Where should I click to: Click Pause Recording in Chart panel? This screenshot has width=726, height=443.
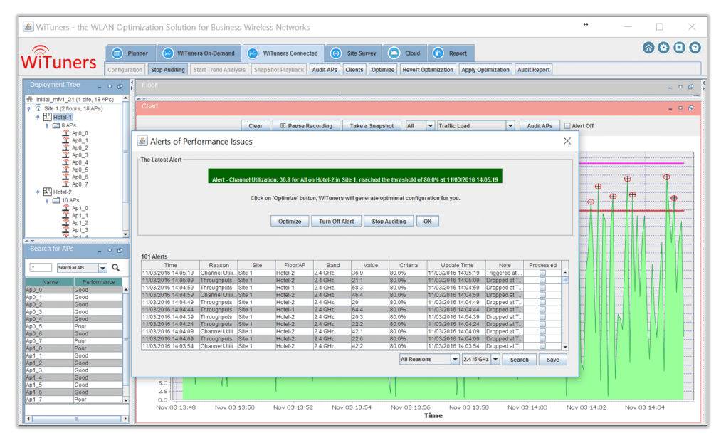(x=306, y=125)
